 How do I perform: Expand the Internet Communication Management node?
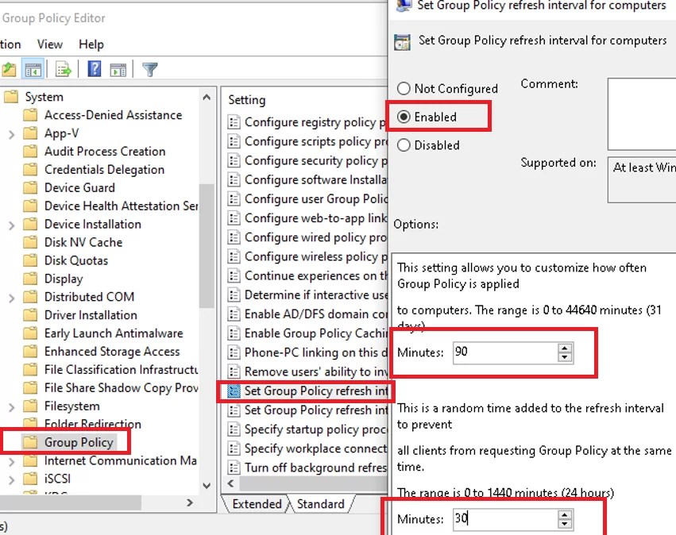click(13, 460)
